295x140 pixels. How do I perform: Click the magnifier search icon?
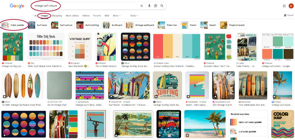(162, 6)
